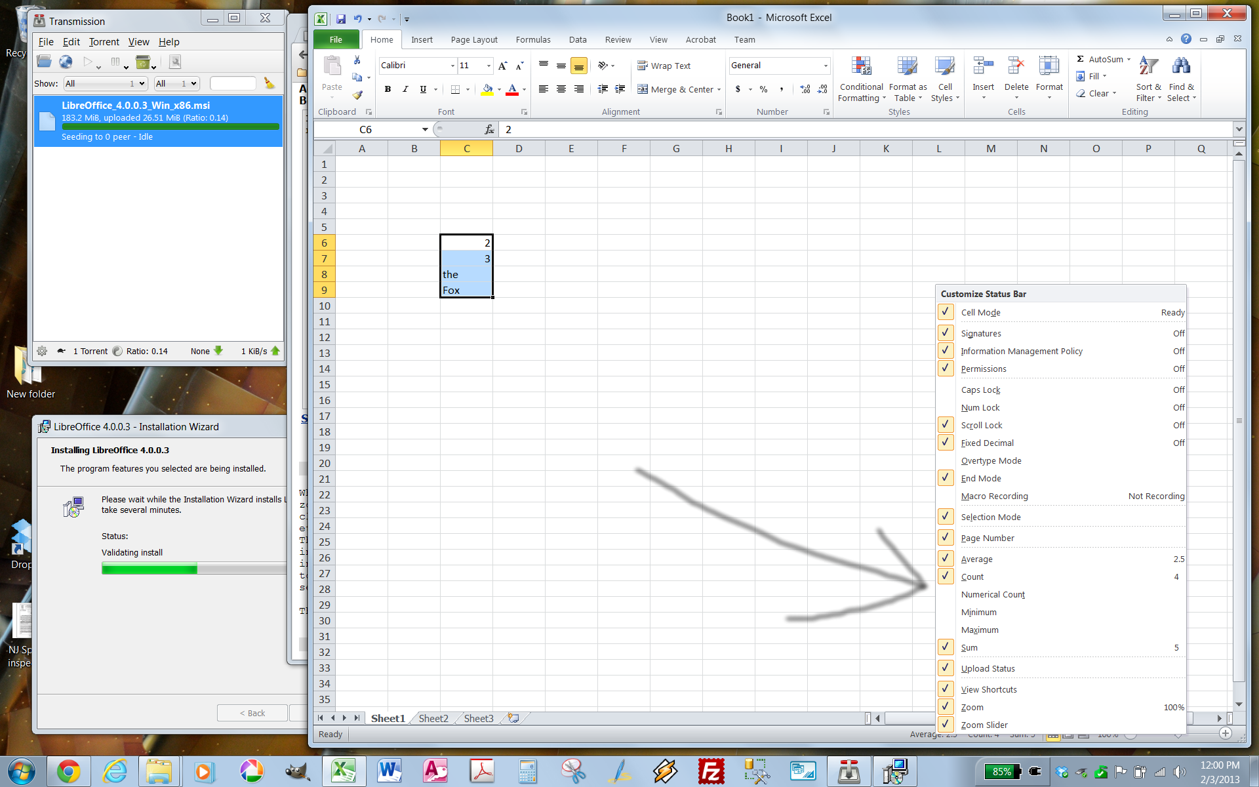Screen dimensions: 1259x787
Task: Click the Italic formatting button
Action: pyautogui.click(x=405, y=89)
